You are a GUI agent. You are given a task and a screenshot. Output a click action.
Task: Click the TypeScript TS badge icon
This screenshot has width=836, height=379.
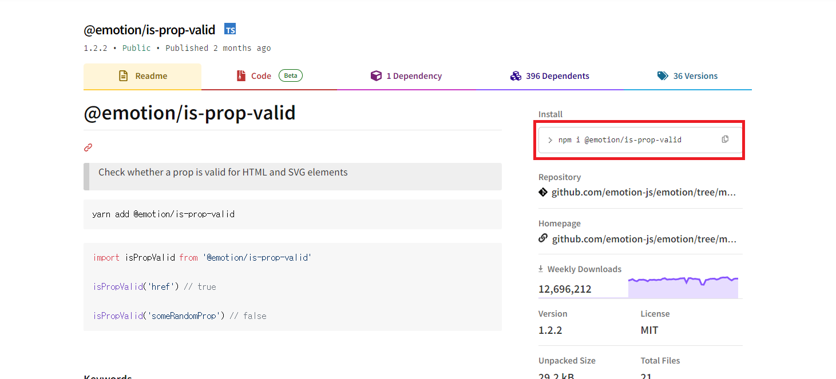(x=230, y=29)
